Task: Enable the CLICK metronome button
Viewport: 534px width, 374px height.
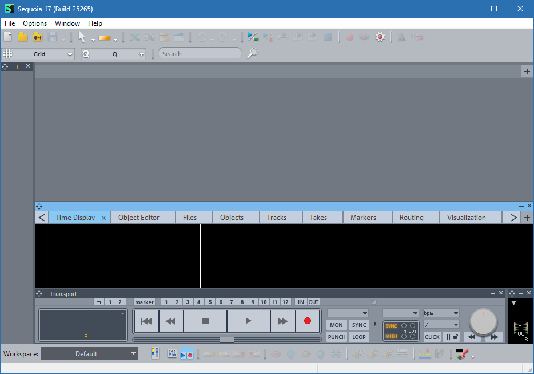Action: tap(432, 337)
